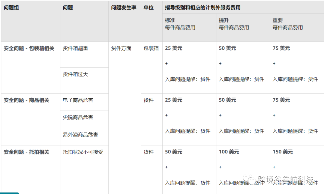The width and height of the screenshot is (324, 194).
Task: Select the 问题发生率 column header
Action: click(124, 8)
